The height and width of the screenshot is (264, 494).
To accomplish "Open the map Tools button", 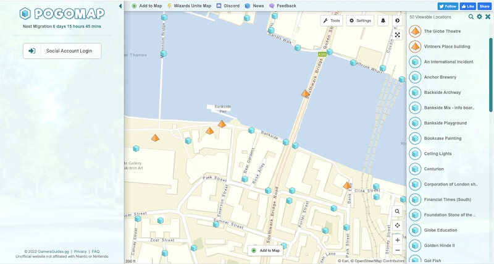I will click(x=332, y=20).
